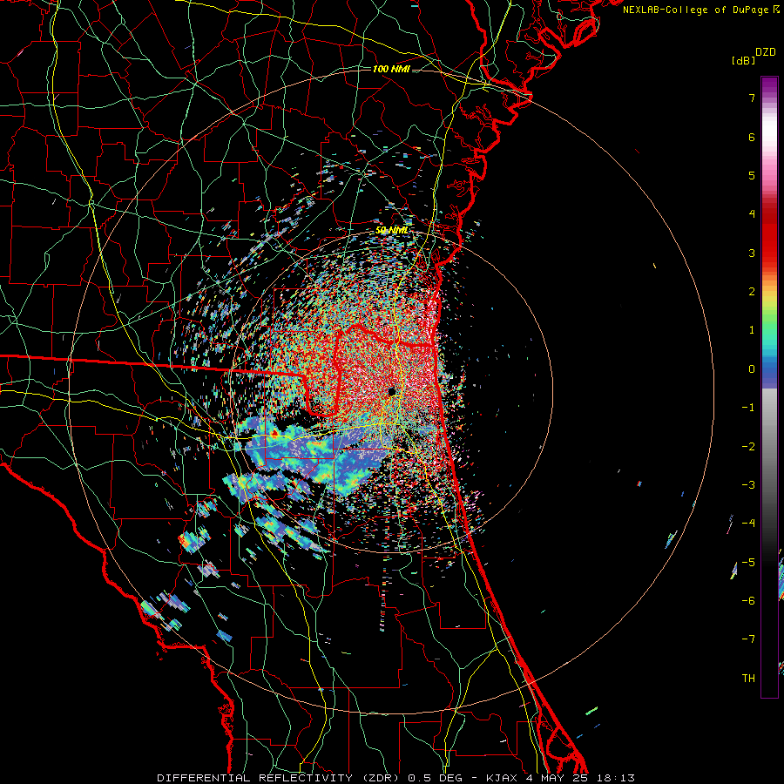Click the black radar site dot at center

391,390
